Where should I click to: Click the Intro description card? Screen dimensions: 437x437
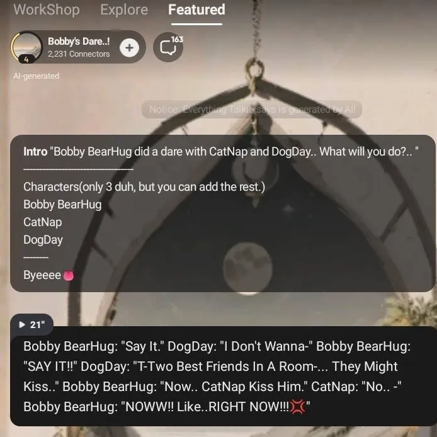pos(223,213)
